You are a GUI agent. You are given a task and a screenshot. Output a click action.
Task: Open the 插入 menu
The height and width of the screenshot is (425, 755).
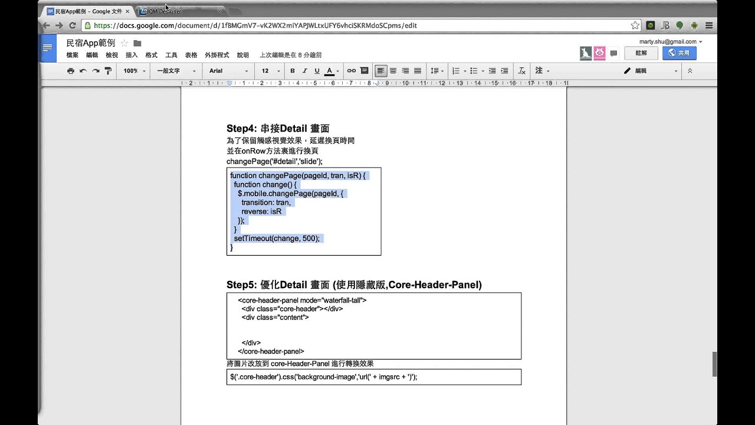pyautogui.click(x=132, y=55)
